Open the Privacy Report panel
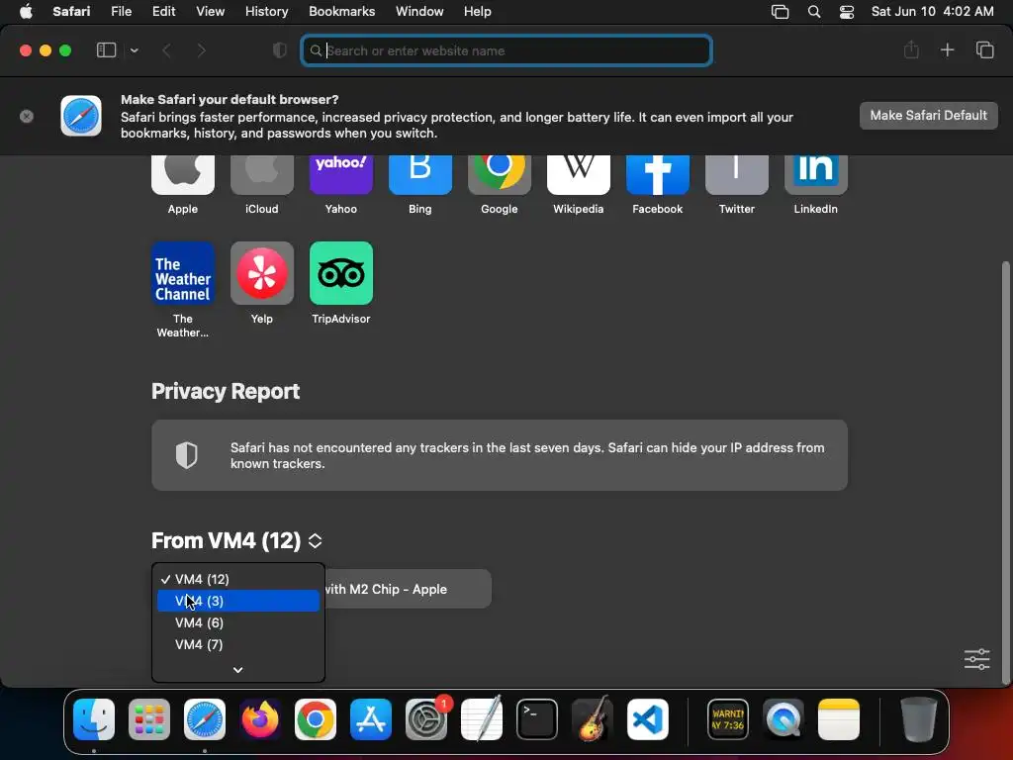Screen dimensions: 1013x760 [500, 455]
